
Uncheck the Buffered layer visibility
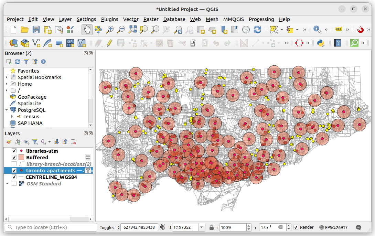point(14,157)
